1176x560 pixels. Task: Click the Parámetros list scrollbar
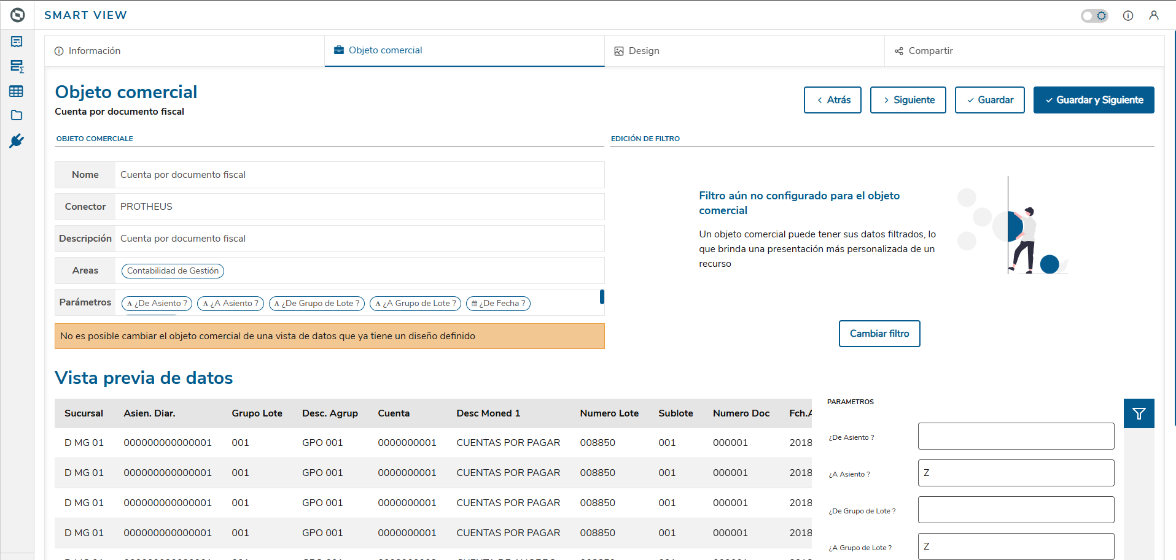(x=602, y=297)
